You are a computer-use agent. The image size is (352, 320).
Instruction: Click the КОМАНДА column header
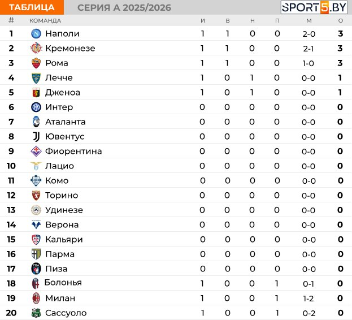(x=45, y=21)
